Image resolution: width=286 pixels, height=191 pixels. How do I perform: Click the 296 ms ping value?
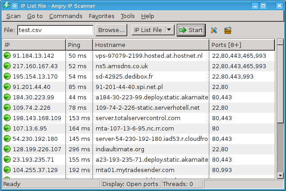[79, 149]
